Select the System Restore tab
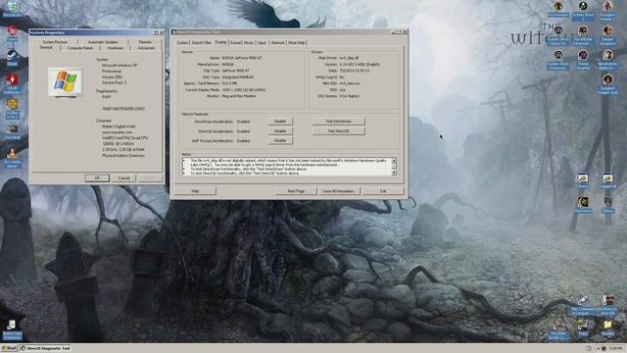 (x=55, y=42)
